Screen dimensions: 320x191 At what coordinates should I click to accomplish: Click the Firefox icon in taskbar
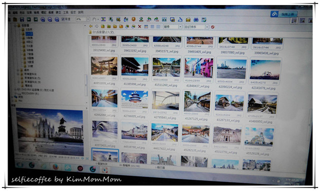[55, 166]
